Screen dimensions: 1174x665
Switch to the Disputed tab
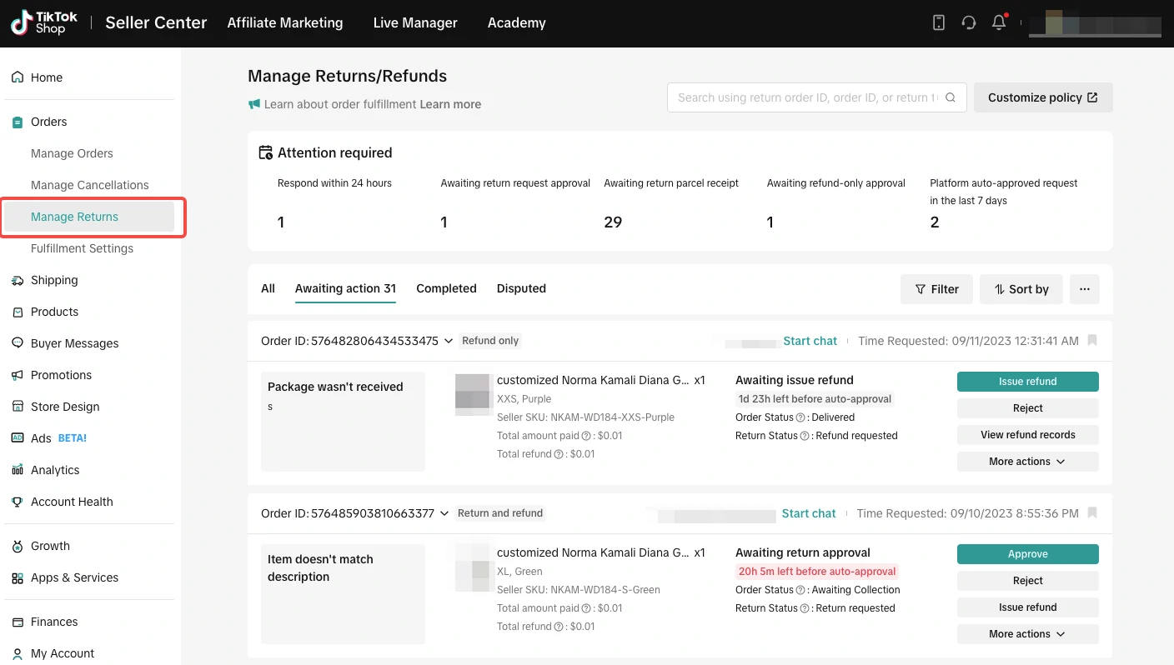pyautogui.click(x=521, y=288)
